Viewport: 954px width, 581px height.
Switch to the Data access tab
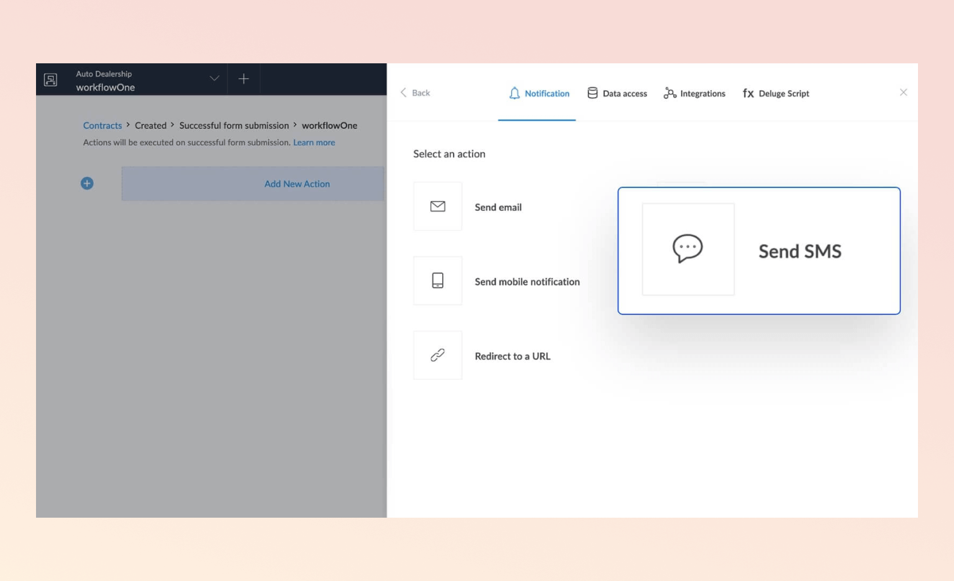pyautogui.click(x=617, y=93)
